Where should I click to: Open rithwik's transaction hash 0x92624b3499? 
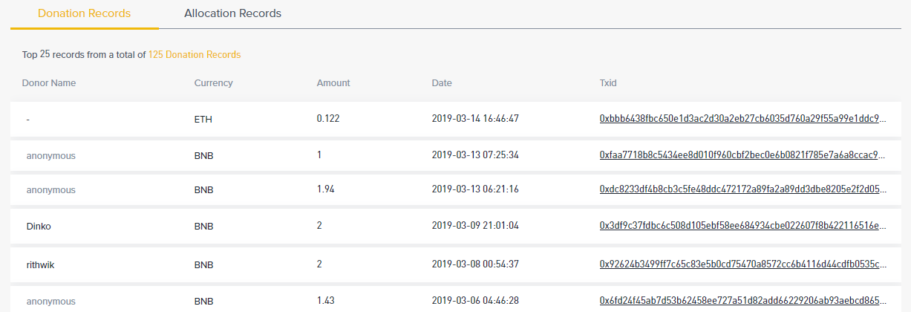(743, 264)
